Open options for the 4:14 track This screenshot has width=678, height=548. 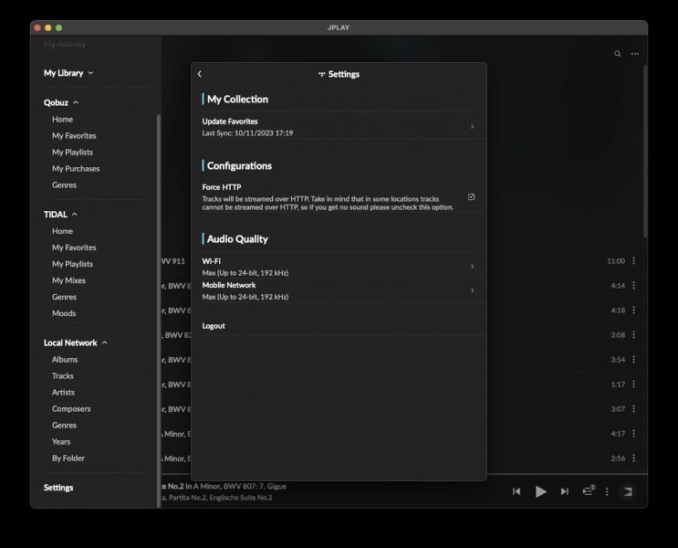tap(634, 285)
